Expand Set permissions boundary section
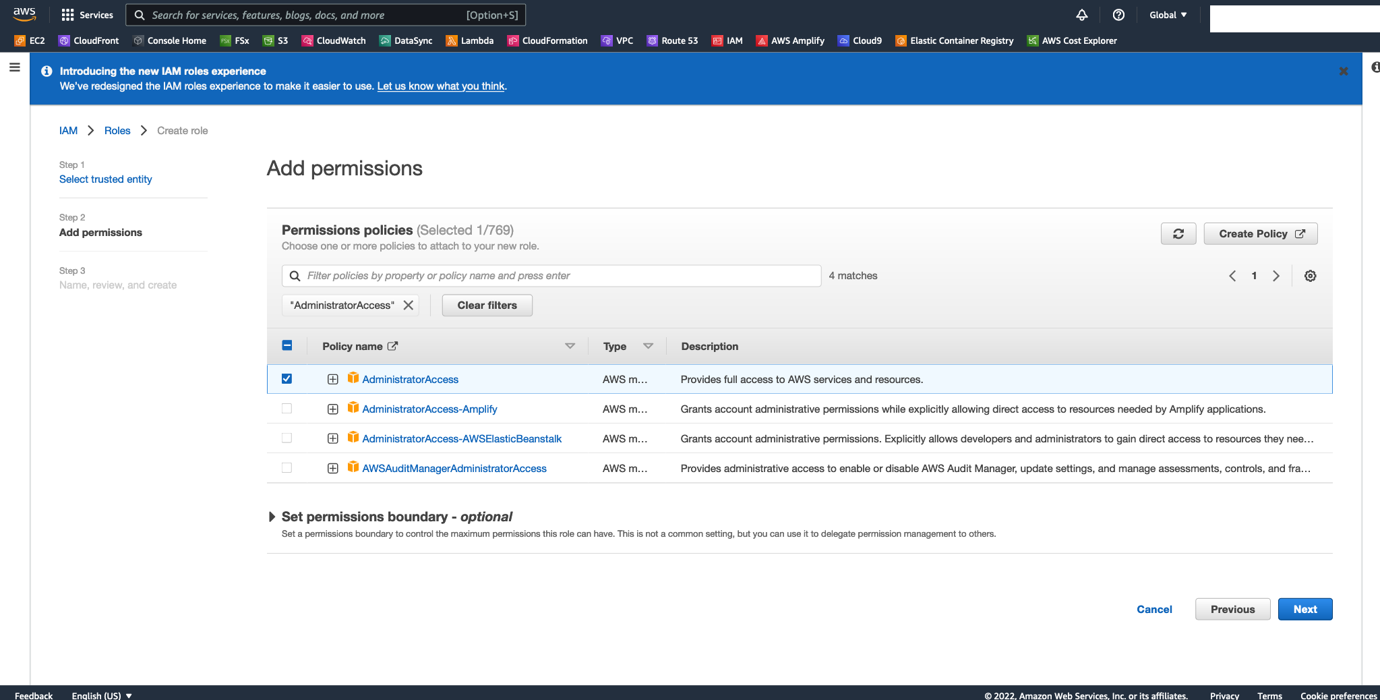 272,517
